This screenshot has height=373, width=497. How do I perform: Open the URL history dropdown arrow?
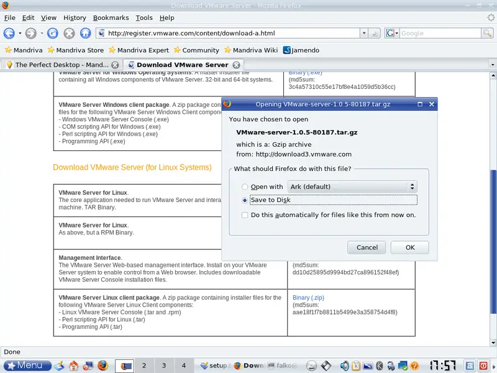tap(364, 33)
